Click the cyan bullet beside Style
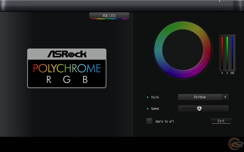Viewport: 244px width, 152px height. [x=147, y=97]
